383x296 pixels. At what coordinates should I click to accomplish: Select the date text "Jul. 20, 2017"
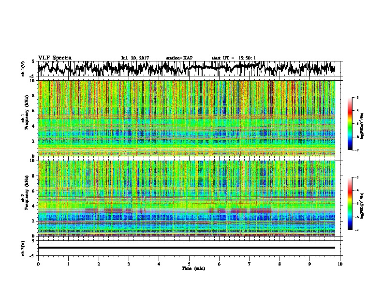135,58
